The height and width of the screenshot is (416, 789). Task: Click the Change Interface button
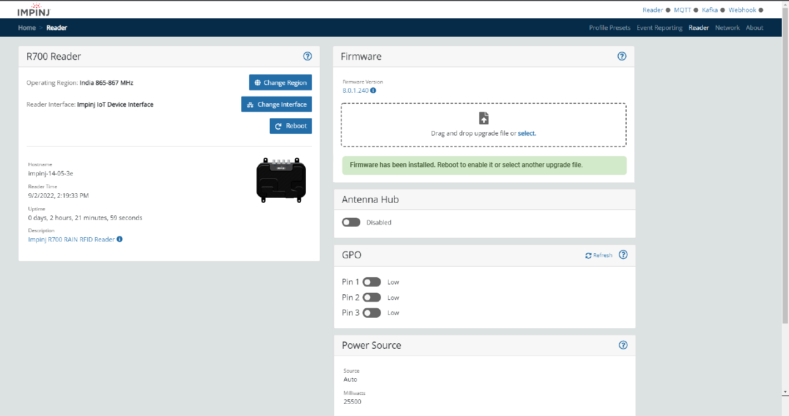pyautogui.click(x=277, y=104)
